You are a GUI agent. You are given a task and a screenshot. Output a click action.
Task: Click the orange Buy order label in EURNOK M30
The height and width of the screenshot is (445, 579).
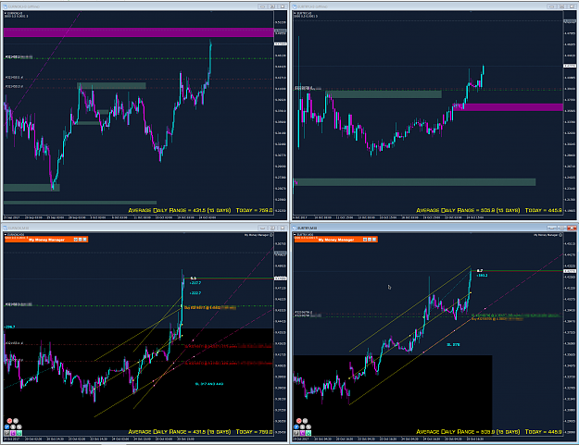pyautogui.click(x=209, y=307)
